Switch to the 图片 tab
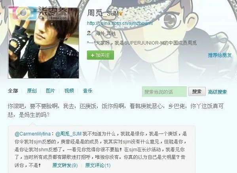The image size is (237, 173). (x=50, y=91)
